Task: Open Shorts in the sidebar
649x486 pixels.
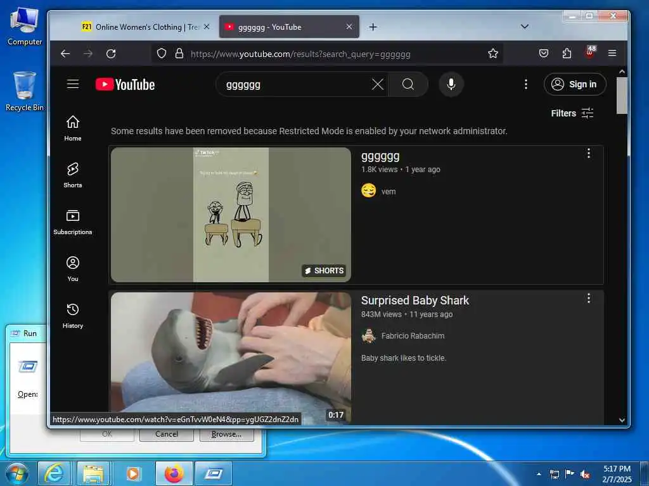Action: pos(73,175)
